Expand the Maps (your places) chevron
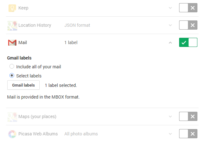204x142 pixels. [x=170, y=116]
